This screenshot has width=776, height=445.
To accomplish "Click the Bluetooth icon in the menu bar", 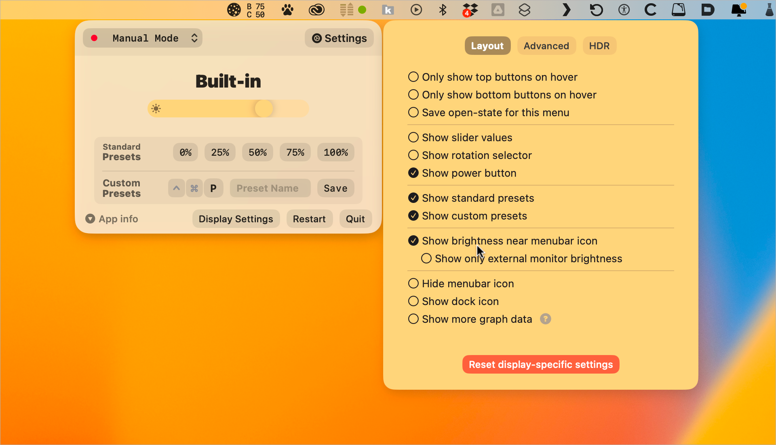I will [443, 10].
